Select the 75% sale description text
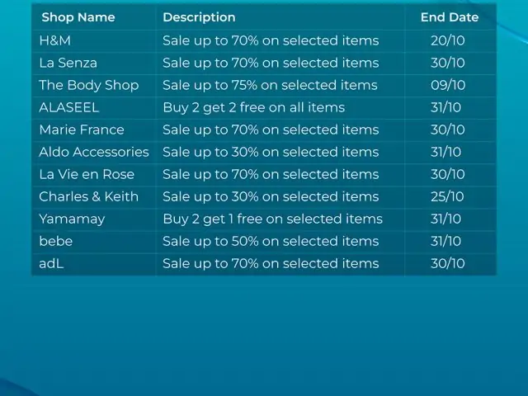Viewport: 528px width, 396px height. point(270,86)
